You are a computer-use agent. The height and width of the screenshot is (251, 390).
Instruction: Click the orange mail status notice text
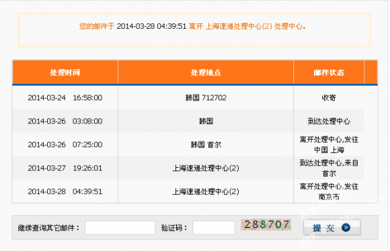click(192, 26)
